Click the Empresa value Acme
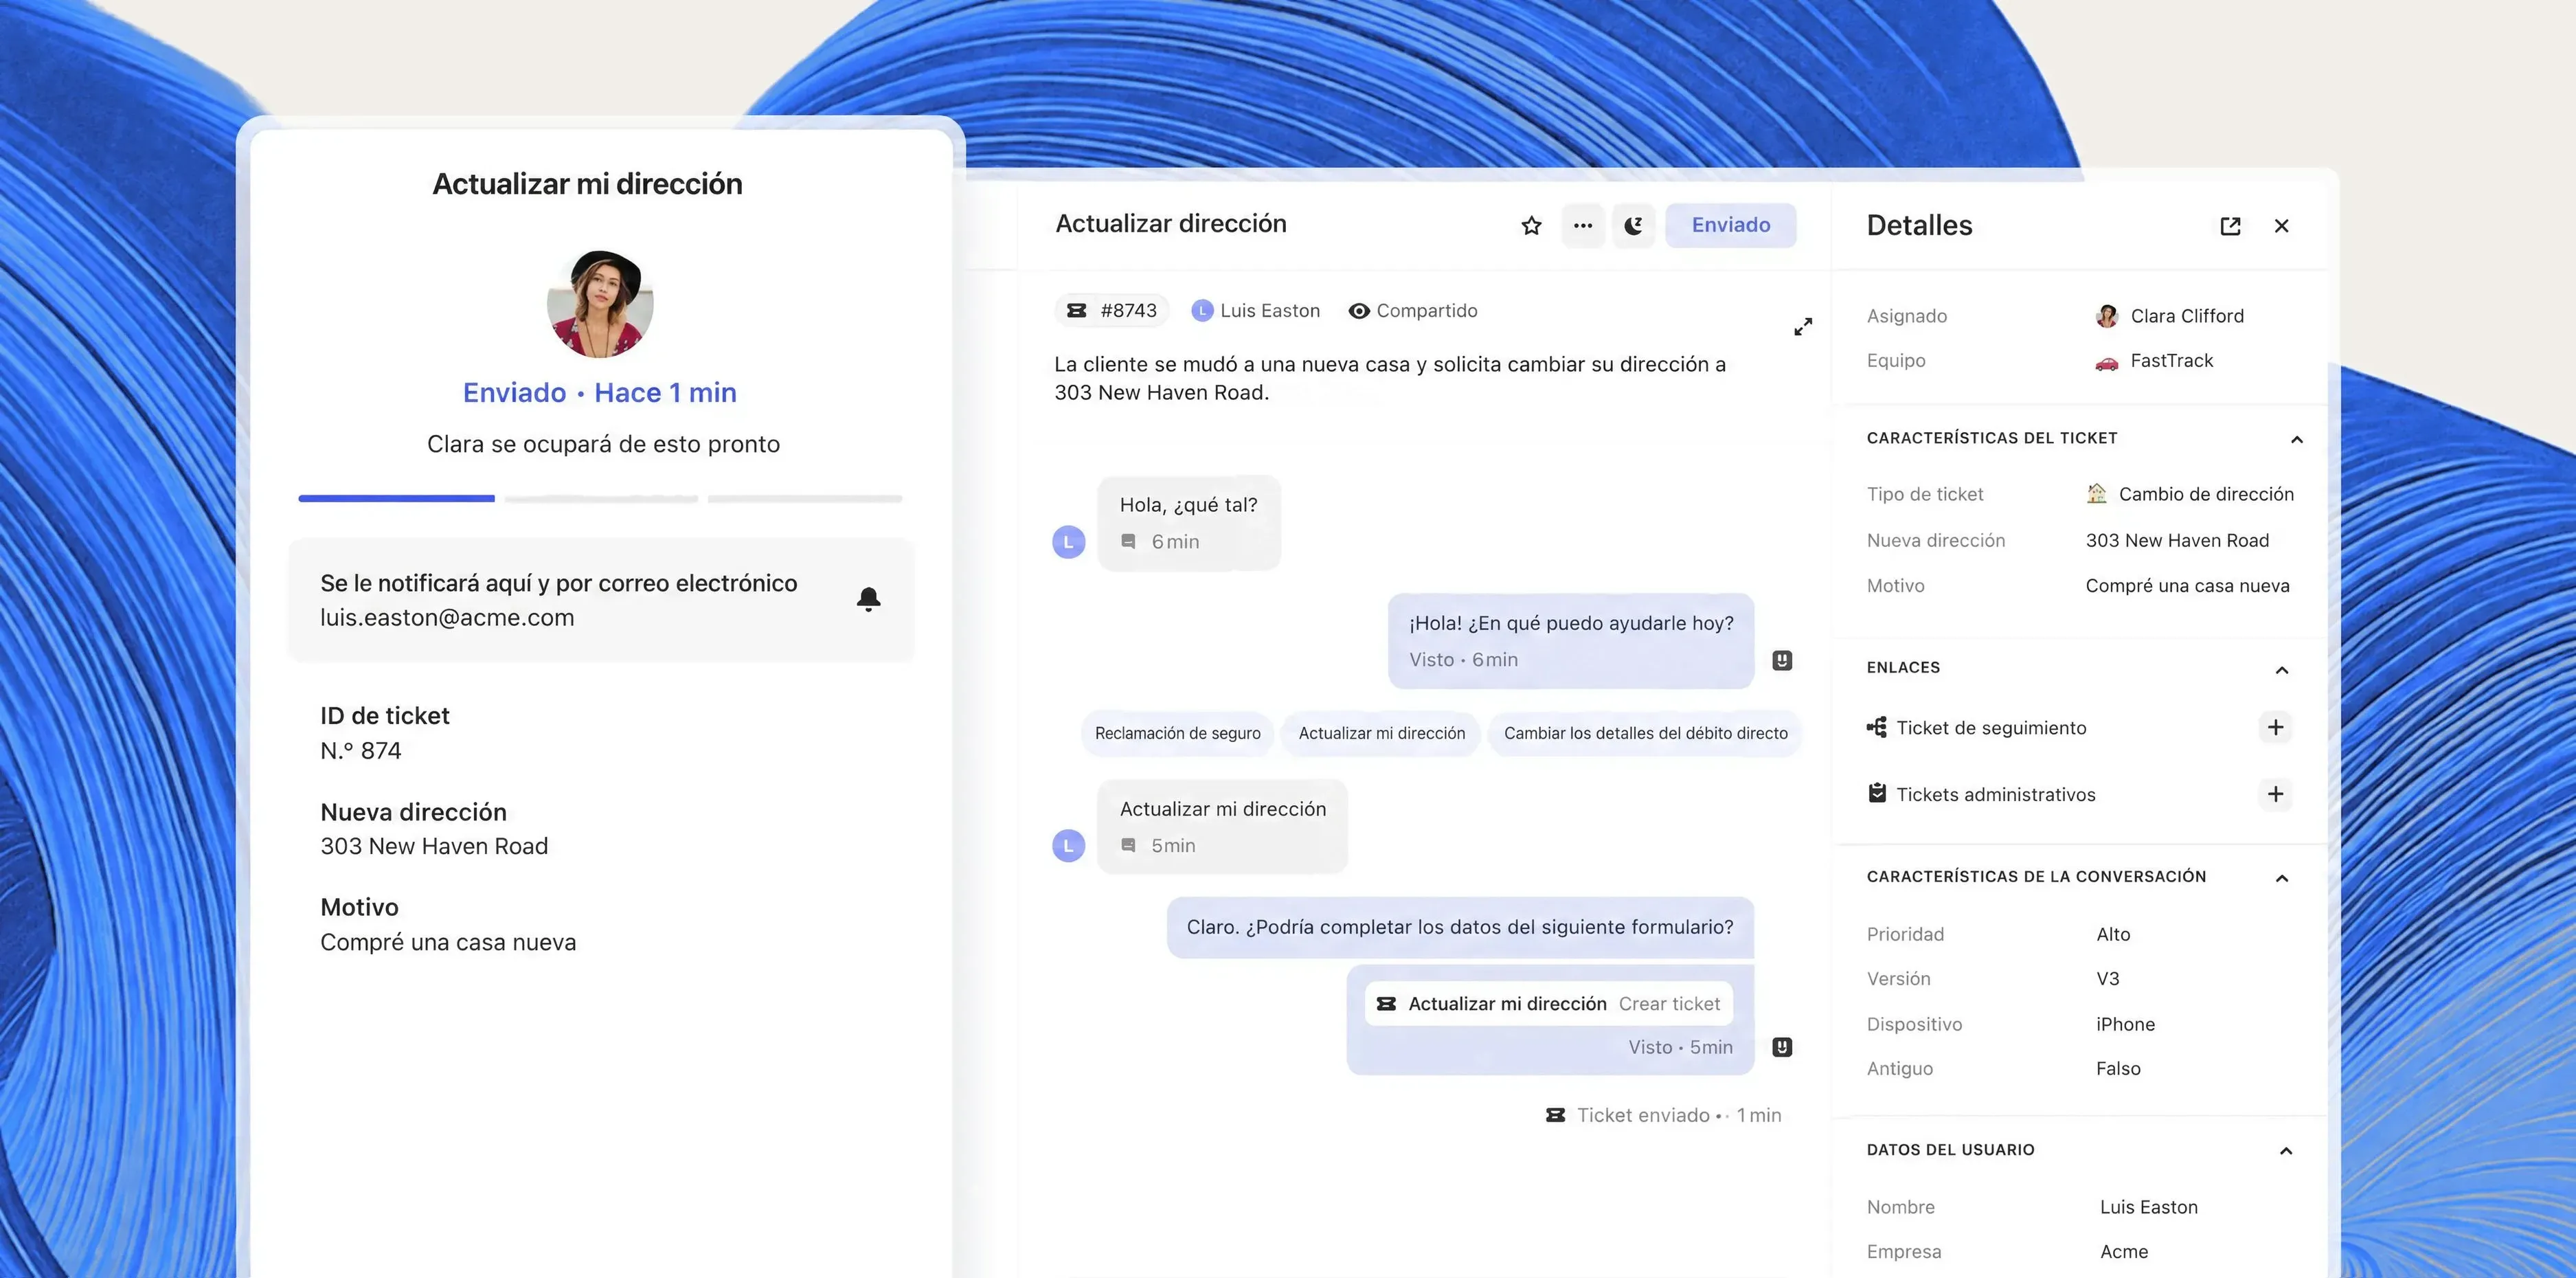This screenshot has height=1278, width=2576. coord(2123,1252)
